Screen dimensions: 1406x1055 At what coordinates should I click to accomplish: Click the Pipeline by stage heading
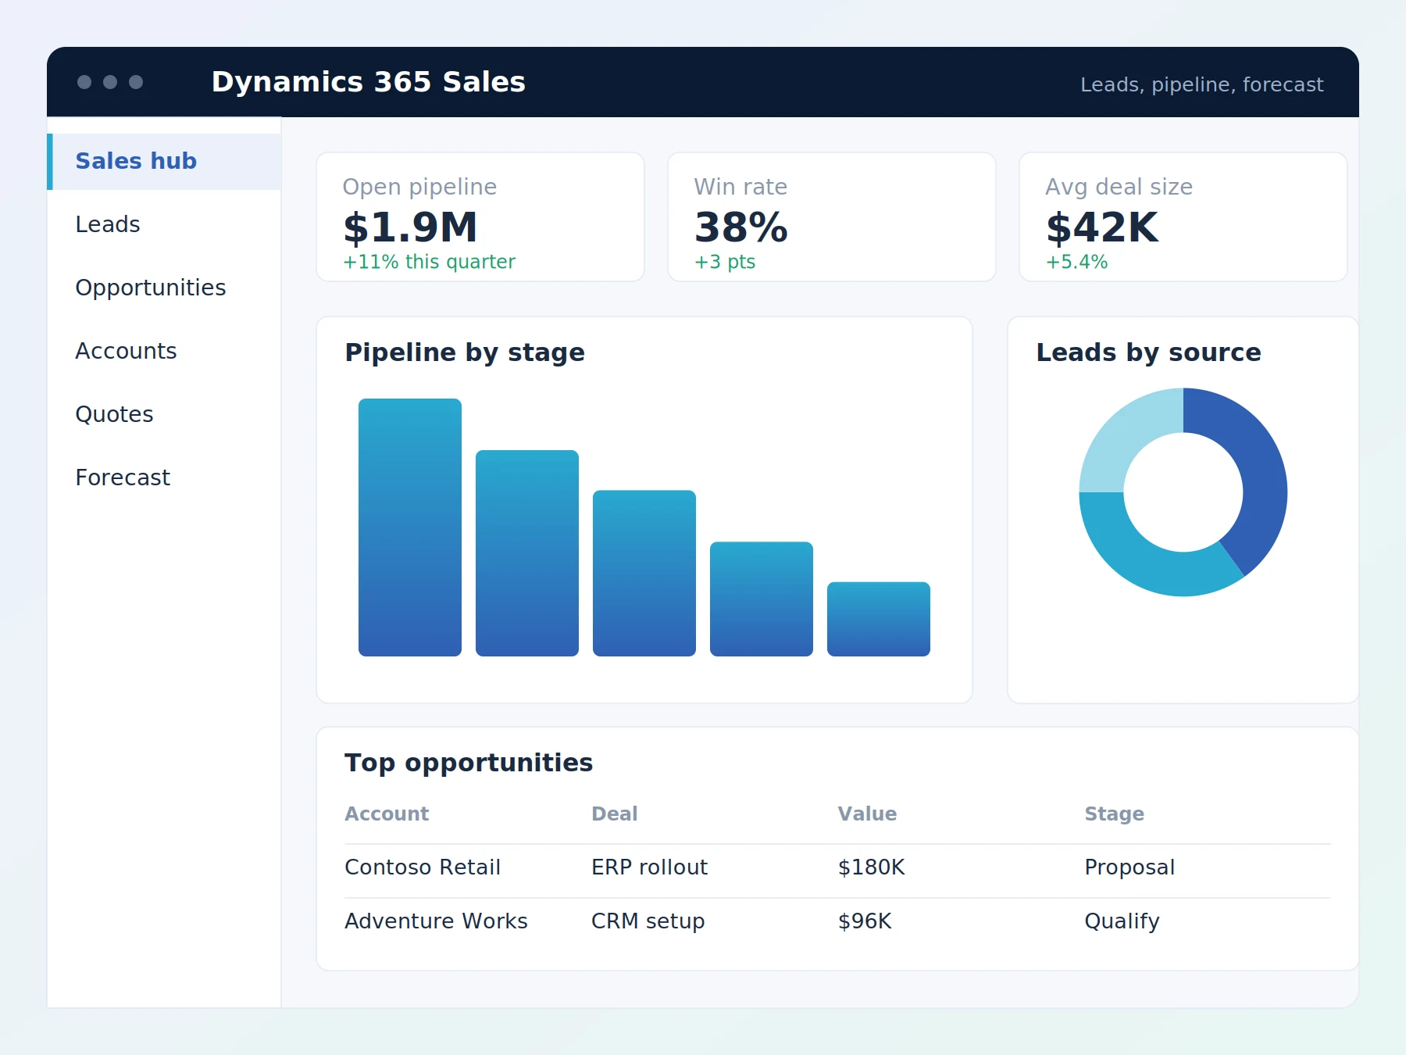[x=465, y=352]
